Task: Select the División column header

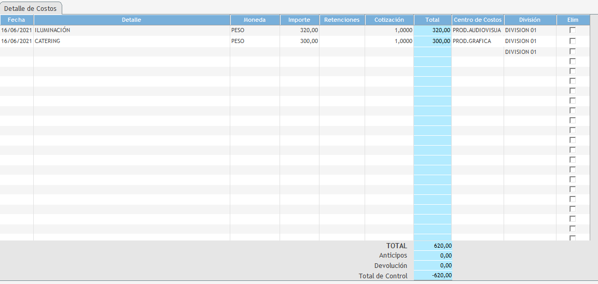Action: point(530,20)
